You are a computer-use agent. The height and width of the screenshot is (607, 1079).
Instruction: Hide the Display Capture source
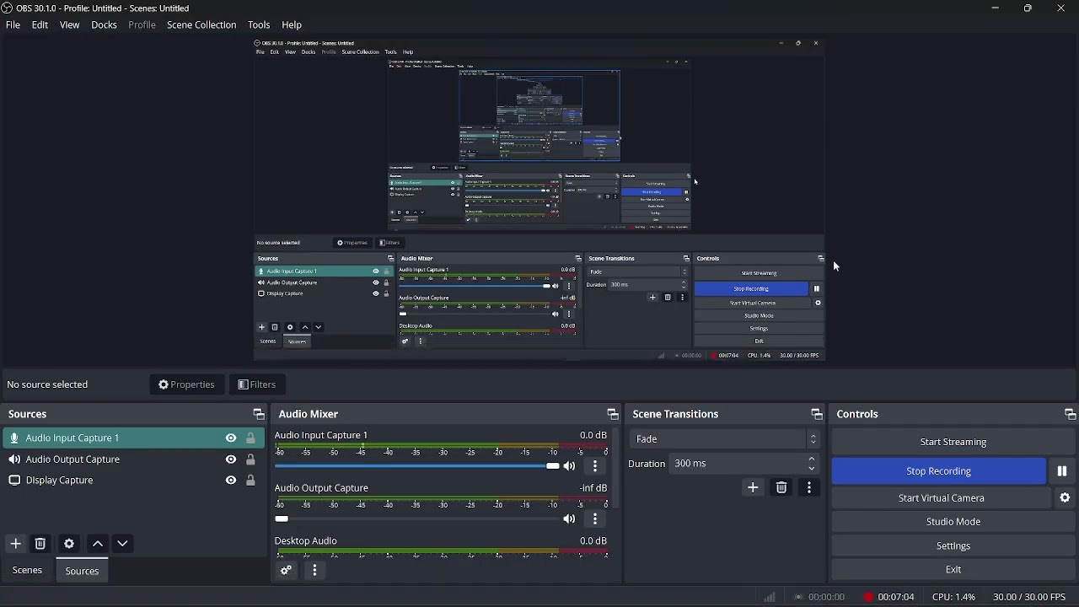click(231, 481)
